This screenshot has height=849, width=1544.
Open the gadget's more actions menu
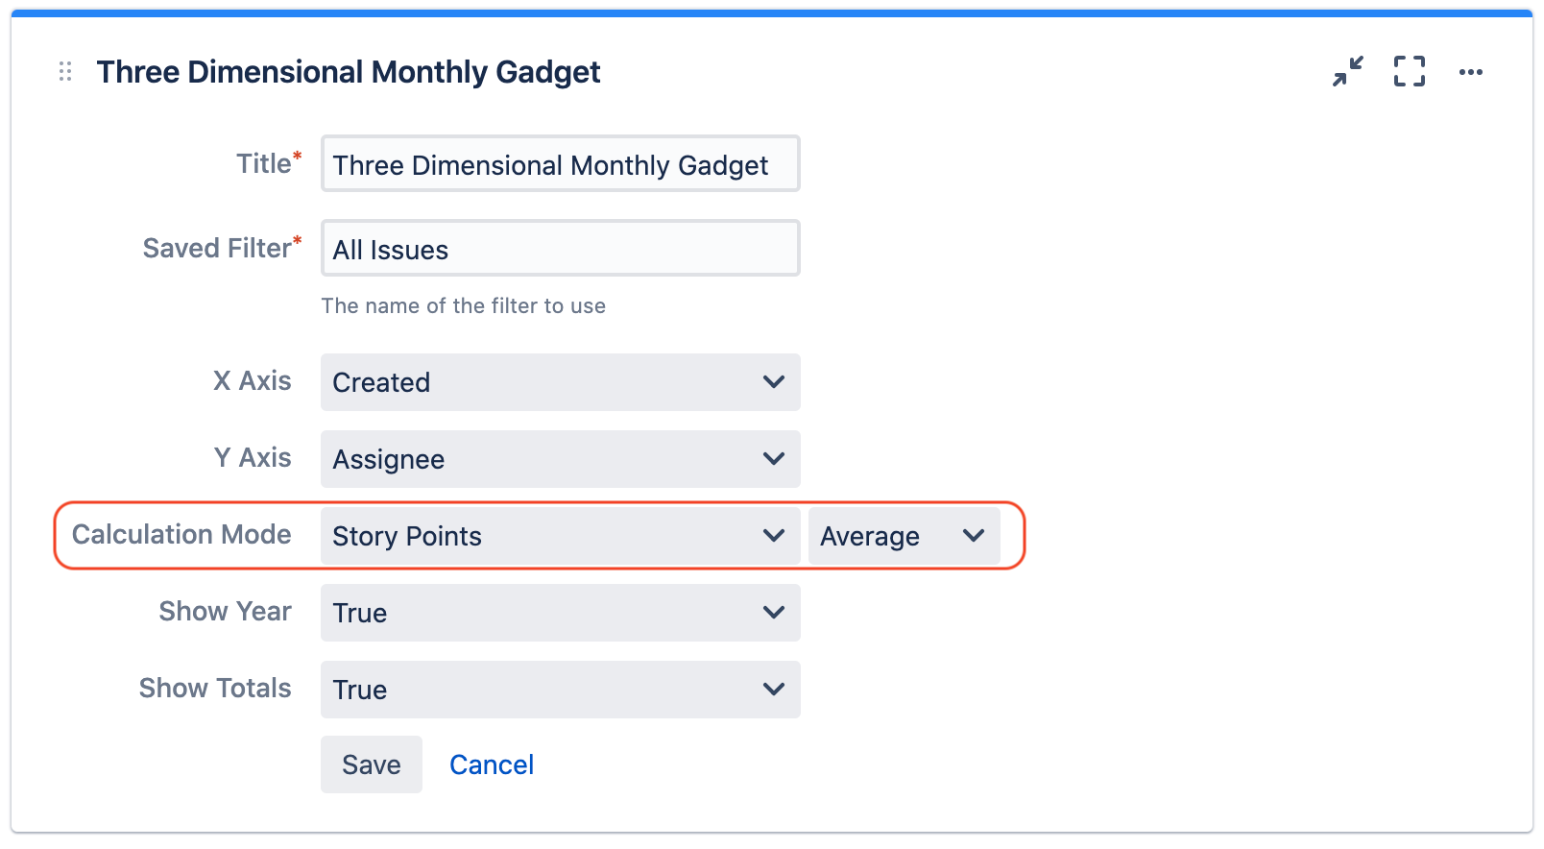pyautogui.click(x=1471, y=72)
